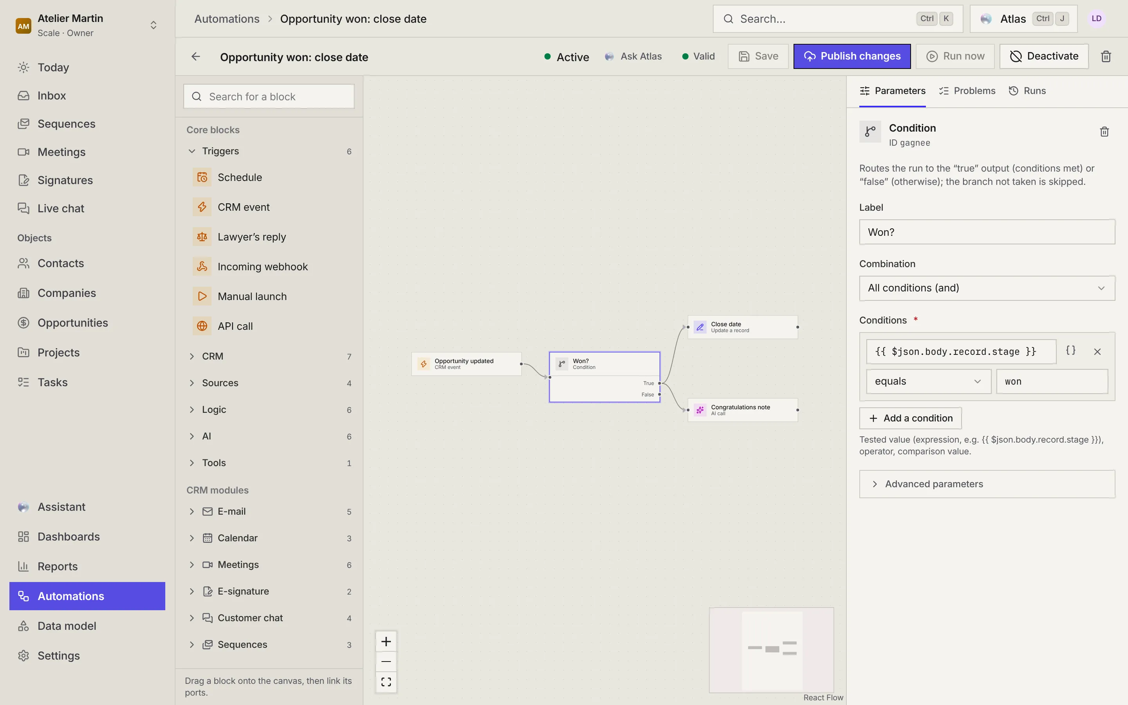
Task: Open the LD user avatar
Action: 1096,19
